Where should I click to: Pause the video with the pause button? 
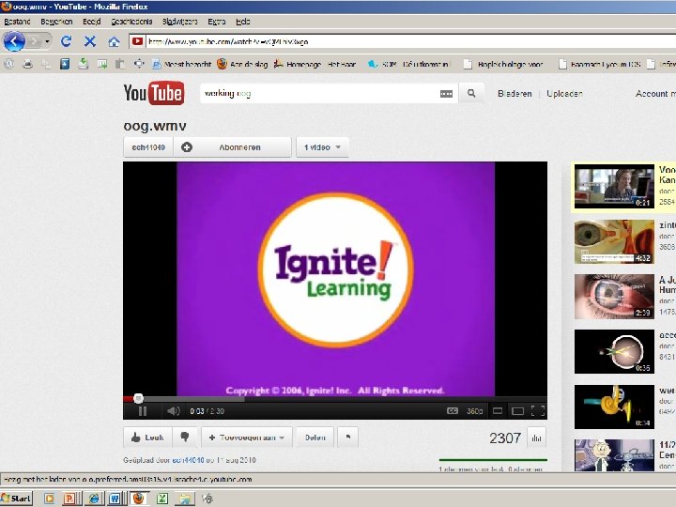click(143, 411)
